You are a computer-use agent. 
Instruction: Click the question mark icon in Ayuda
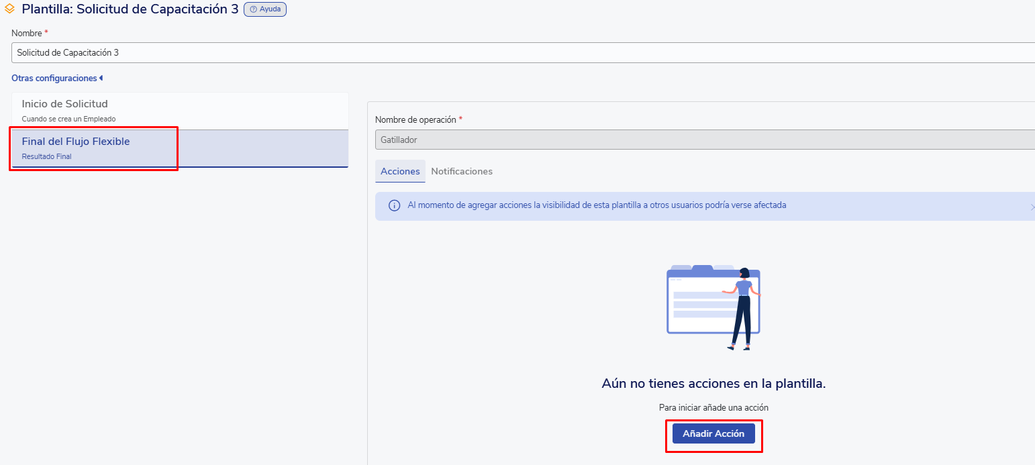click(x=254, y=9)
